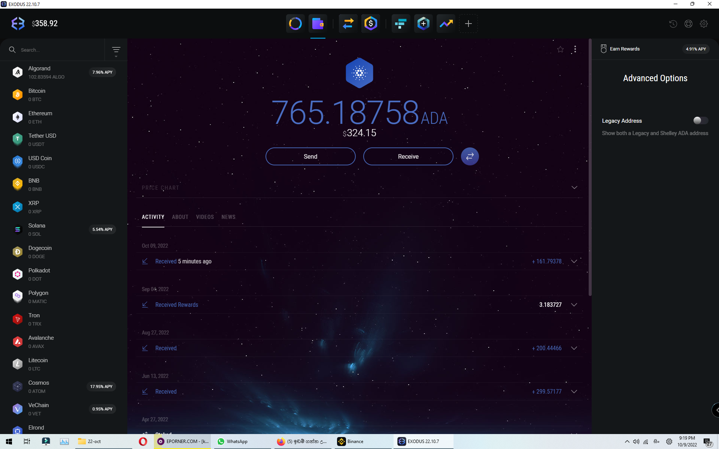
Task: Select Bitcoin in the asset list
Action: pyautogui.click(x=64, y=95)
